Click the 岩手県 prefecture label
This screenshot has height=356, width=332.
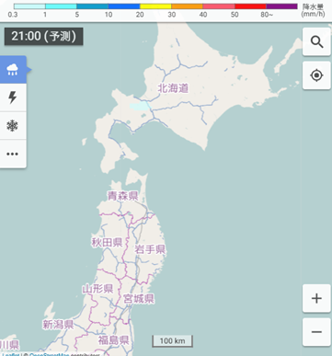coord(150,249)
